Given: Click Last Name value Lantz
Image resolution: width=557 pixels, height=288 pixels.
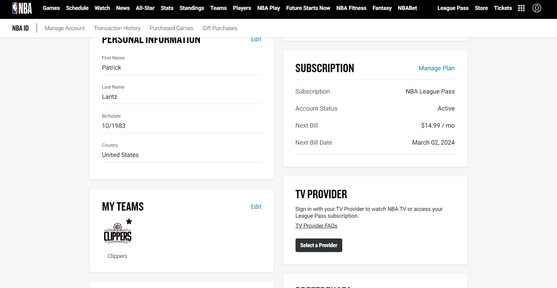Looking at the screenshot, I should pos(110,97).
